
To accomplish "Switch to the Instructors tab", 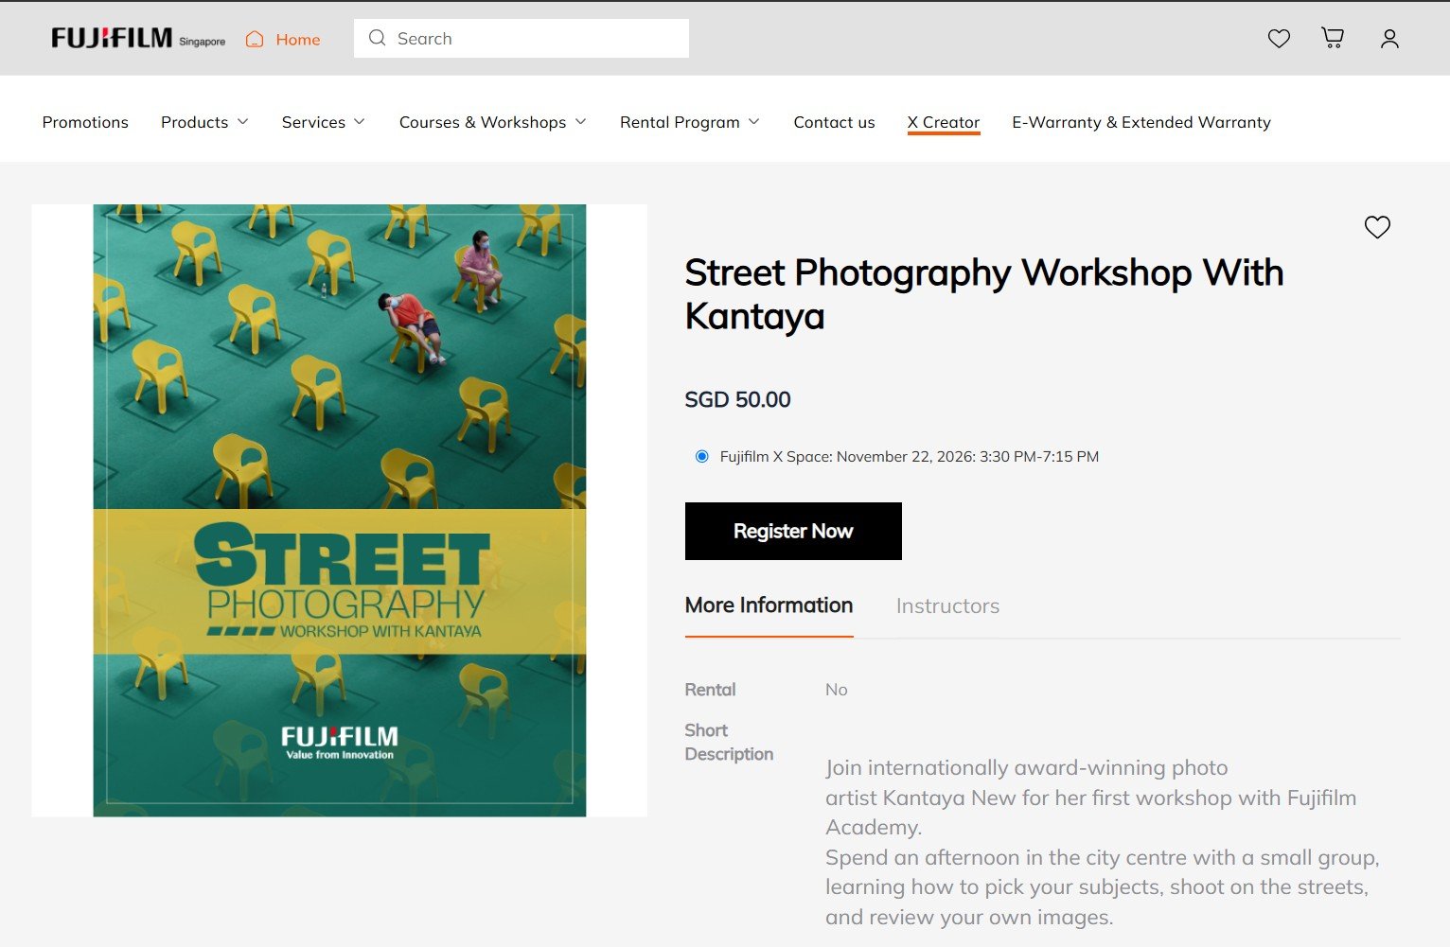I will pos(947,606).
